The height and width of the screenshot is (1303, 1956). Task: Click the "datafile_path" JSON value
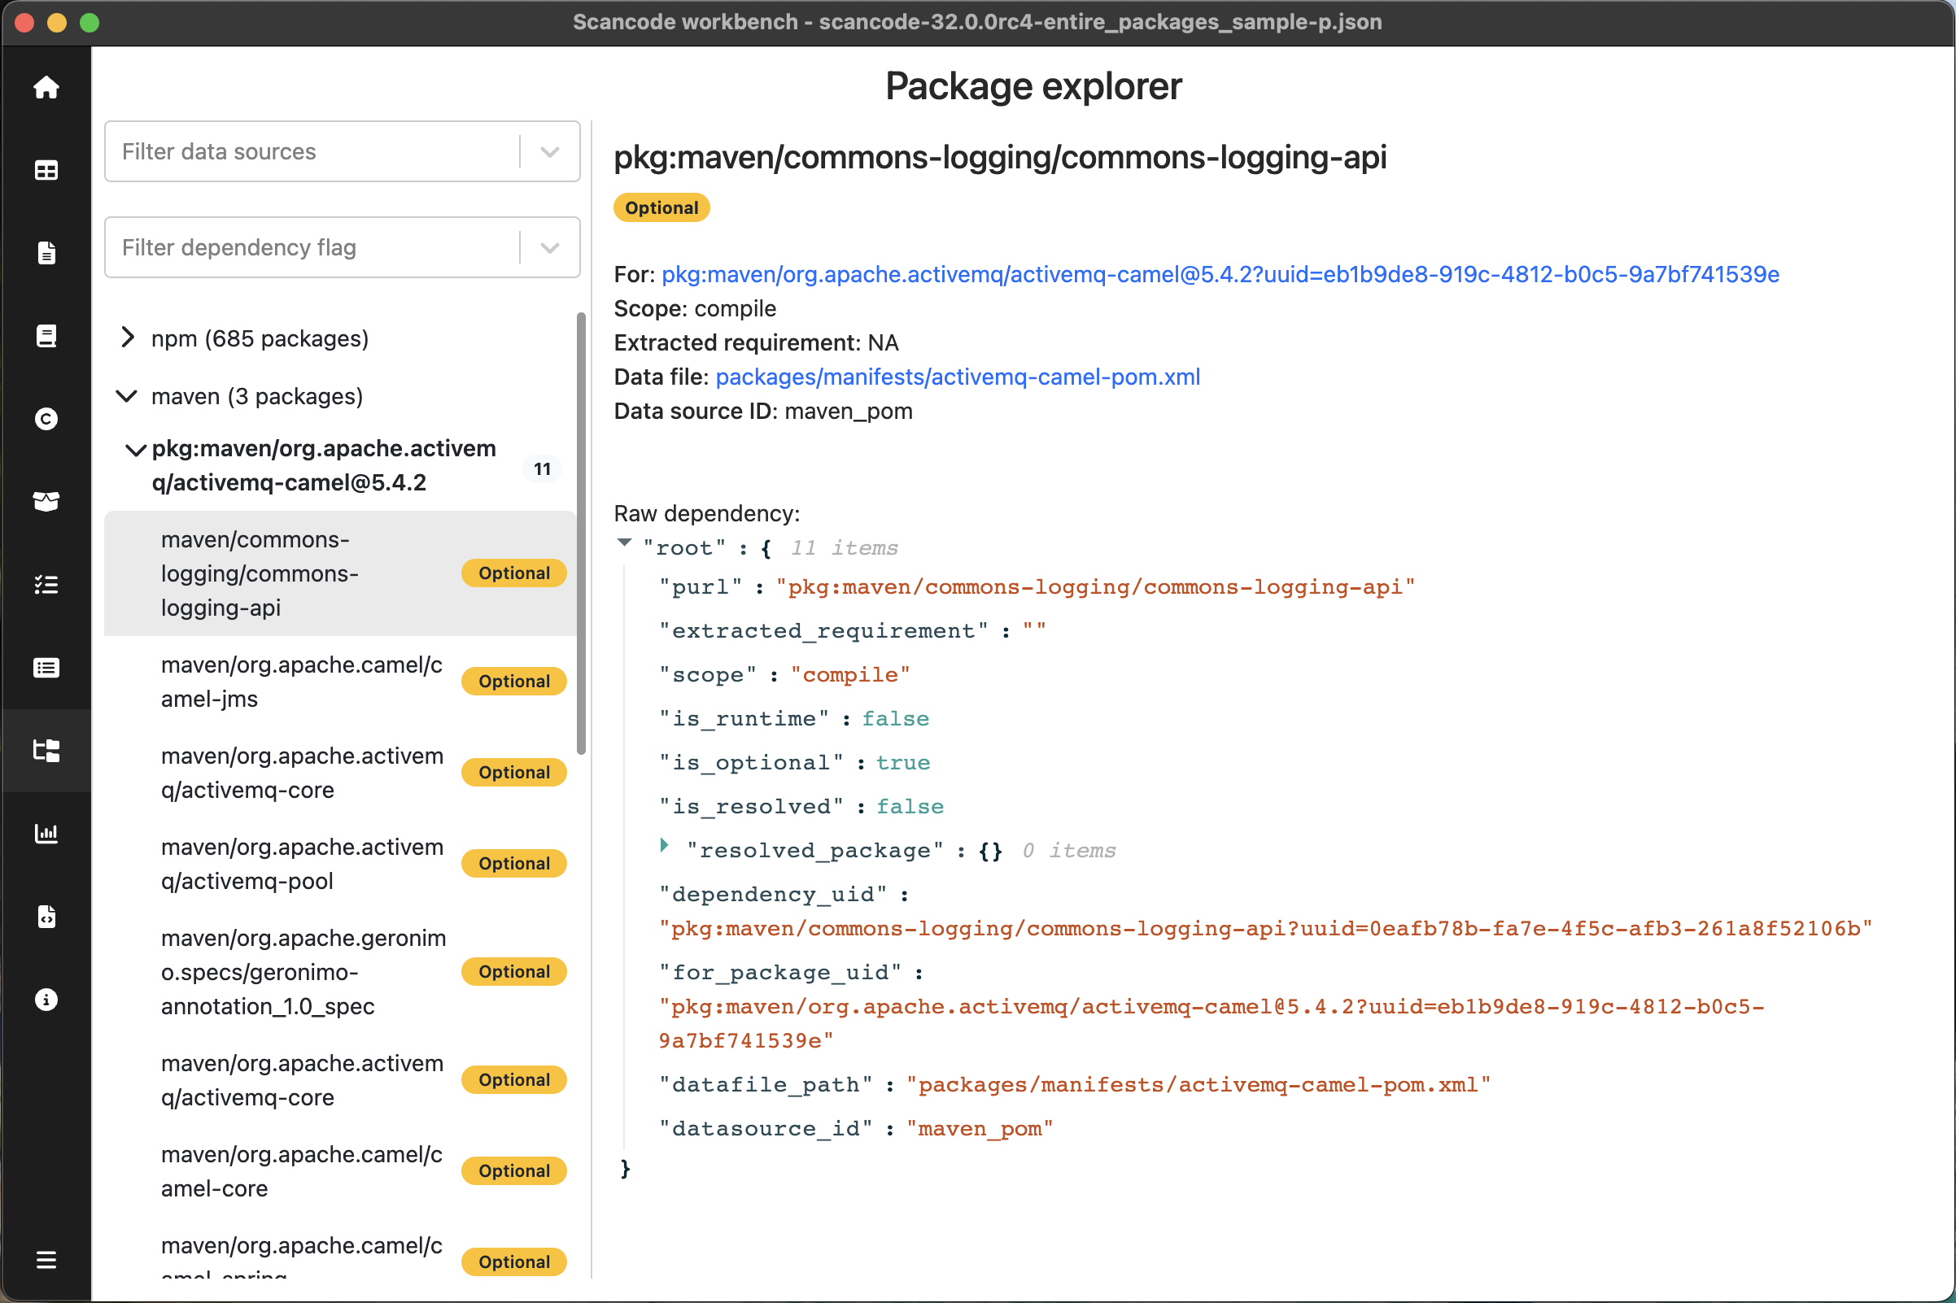coord(1198,1085)
